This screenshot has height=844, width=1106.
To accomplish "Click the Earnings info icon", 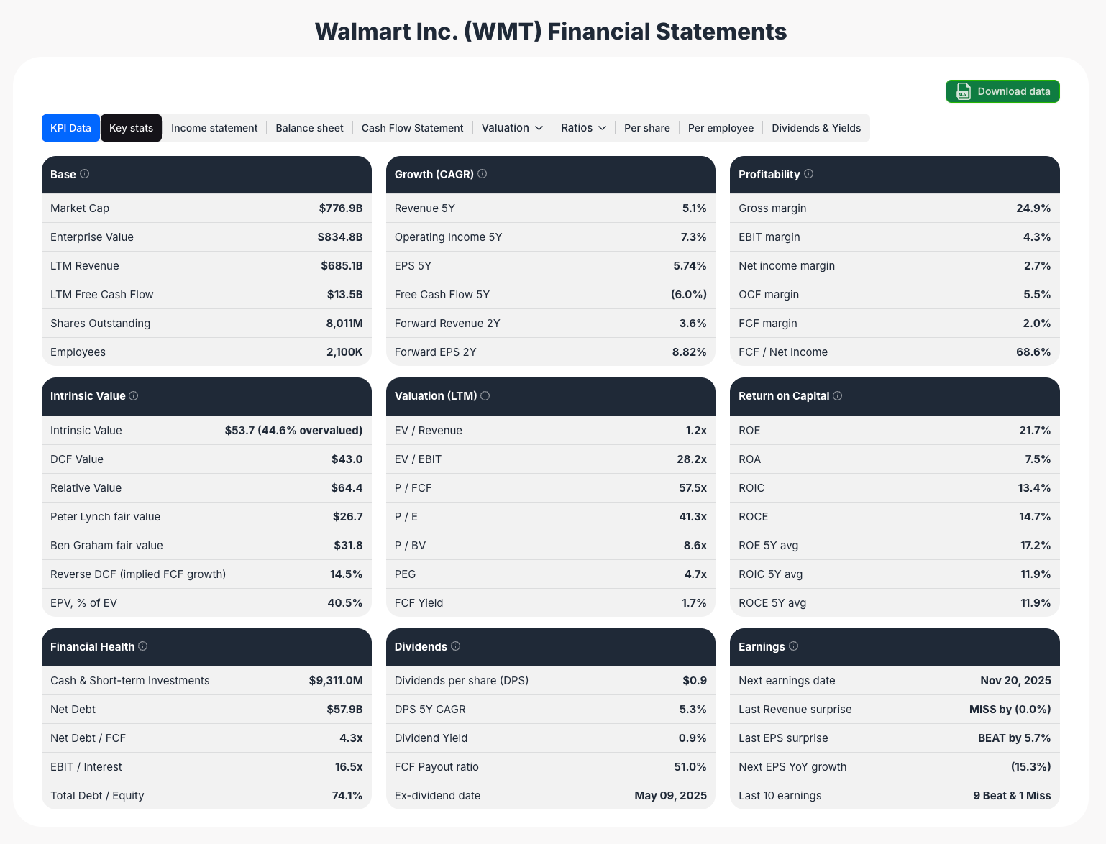I will [x=793, y=646].
